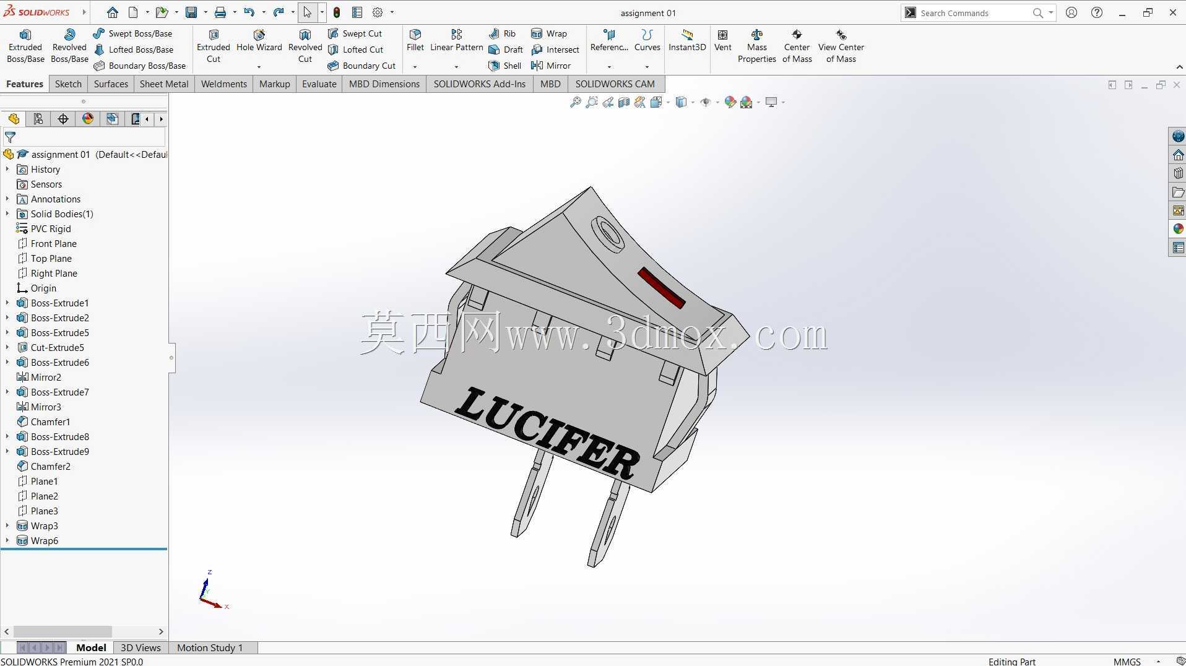
Task: Expand Boss-Extrude1 feature
Action: pyautogui.click(x=7, y=303)
